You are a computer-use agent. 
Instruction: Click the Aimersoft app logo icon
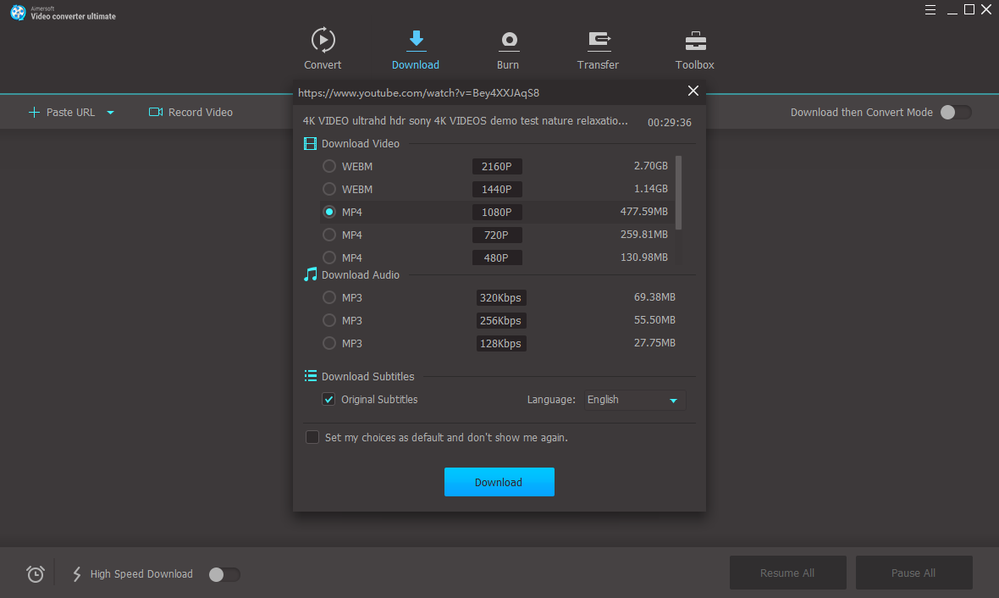pos(18,12)
